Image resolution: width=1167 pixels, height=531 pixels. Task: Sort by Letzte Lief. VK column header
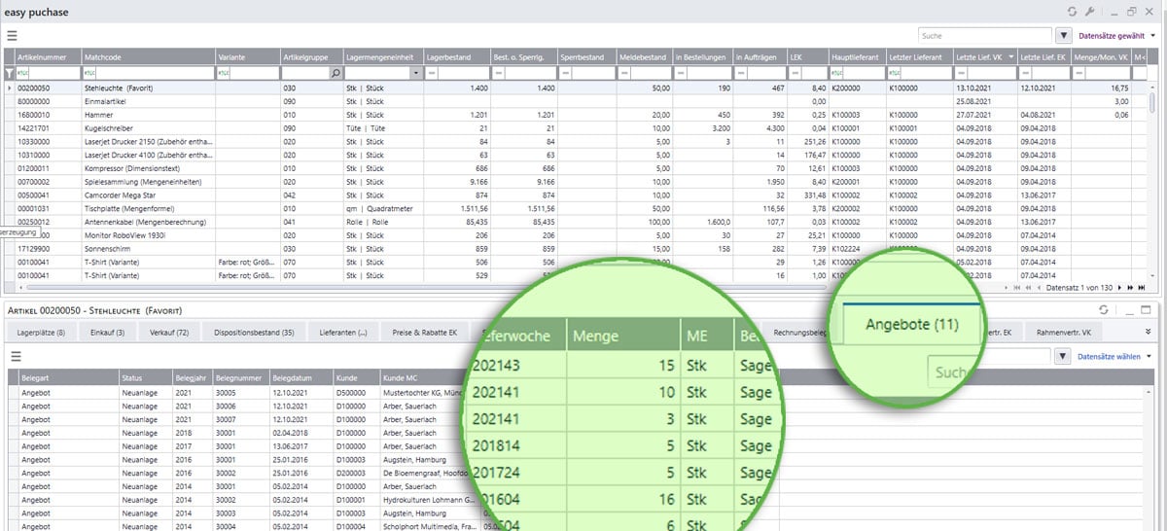(986, 57)
